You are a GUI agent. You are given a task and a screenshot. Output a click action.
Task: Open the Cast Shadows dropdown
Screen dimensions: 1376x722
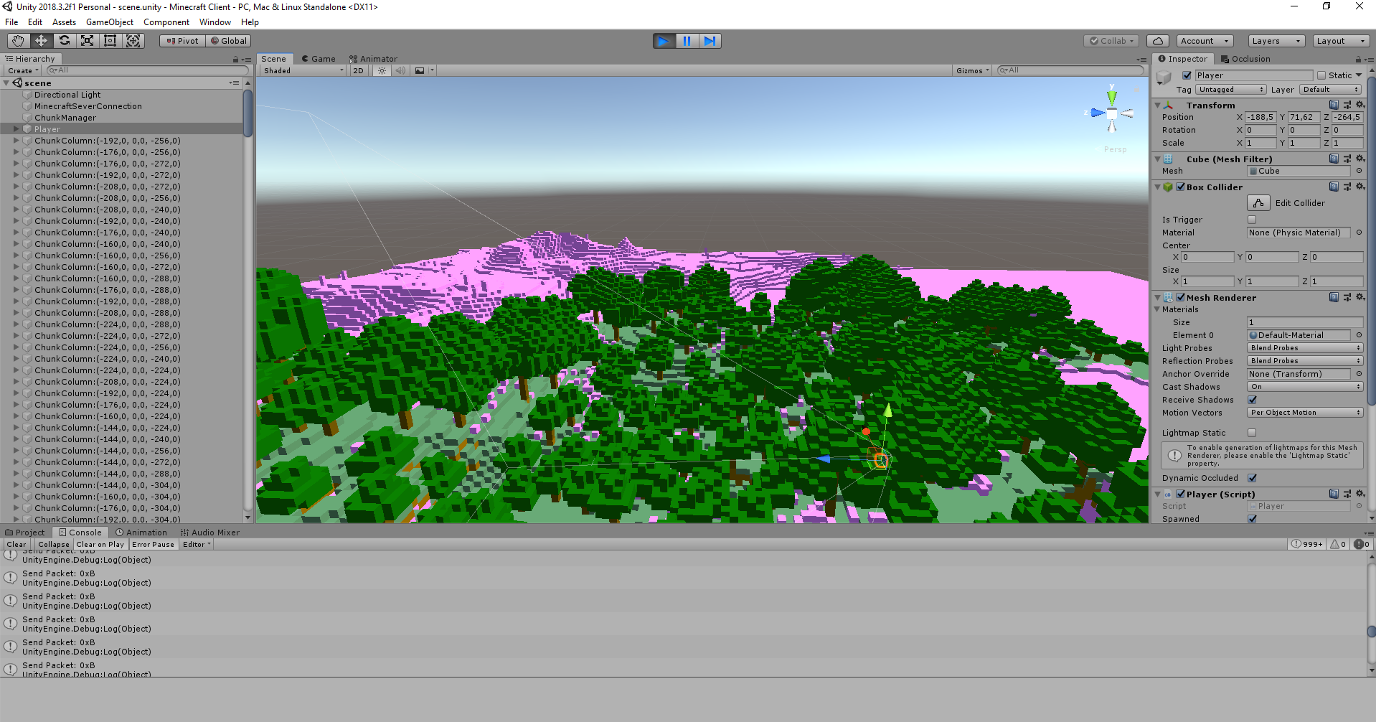click(x=1304, y=387)
